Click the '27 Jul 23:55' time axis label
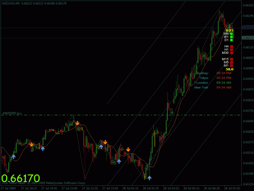This screenshot has height=191, width=254. click(110, 189)
